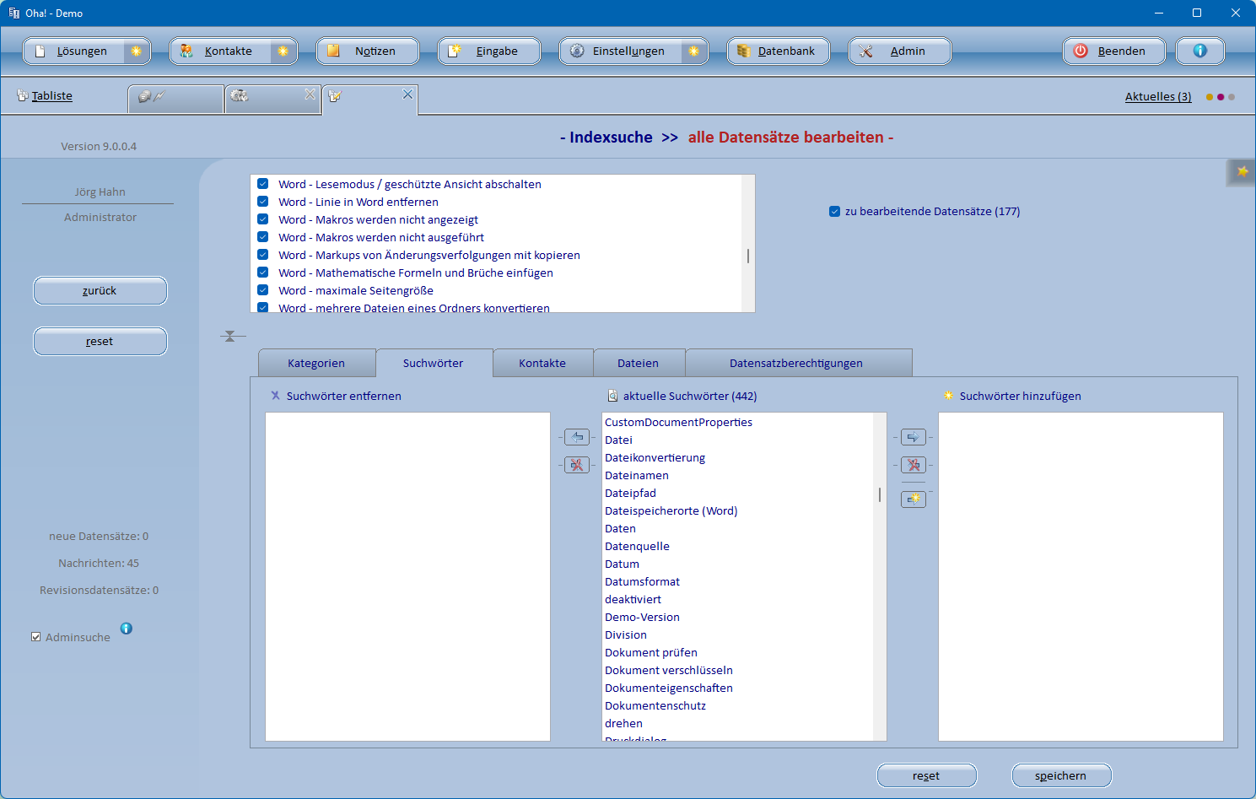Open the Datensatzberechtigungen tab
This screenshot has height=799, width=1256.
click(795, 364)
